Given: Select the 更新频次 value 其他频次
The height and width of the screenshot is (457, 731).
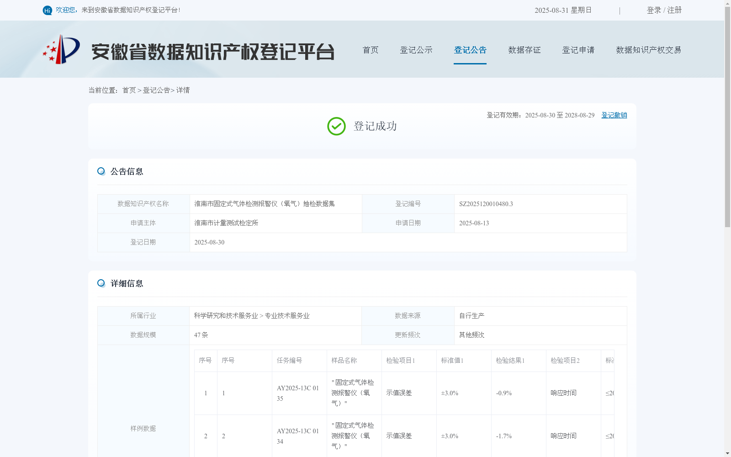Looking at the screenshot, I should [471, 335].
